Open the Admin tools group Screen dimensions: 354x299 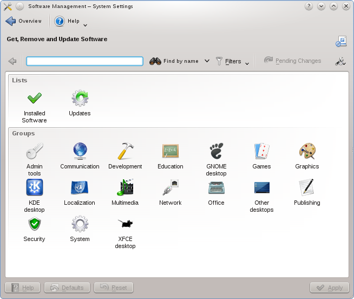(x=34, y=160)
